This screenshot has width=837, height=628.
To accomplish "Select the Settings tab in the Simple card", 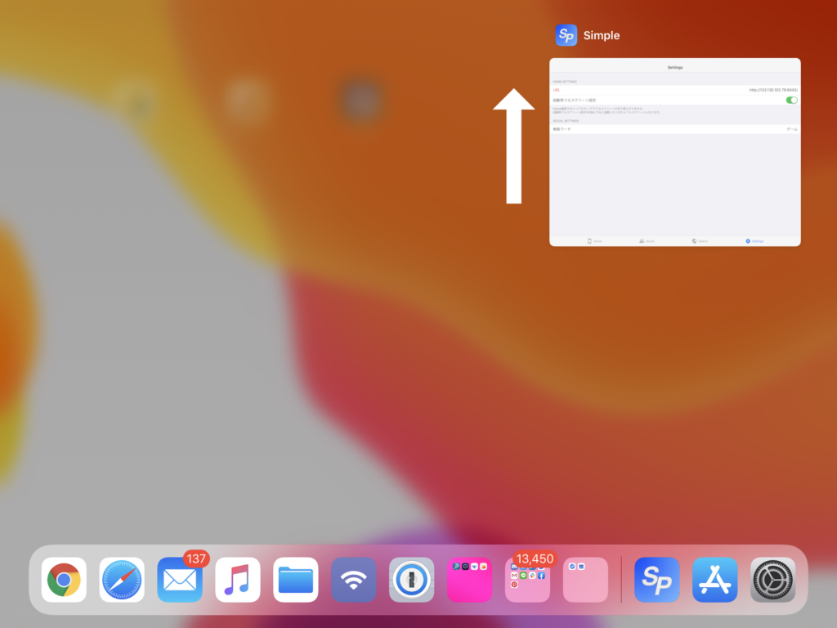I will [754, 241].
